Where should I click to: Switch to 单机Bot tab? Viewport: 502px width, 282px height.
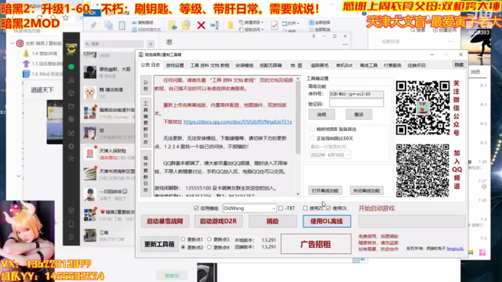click(344, 66)
